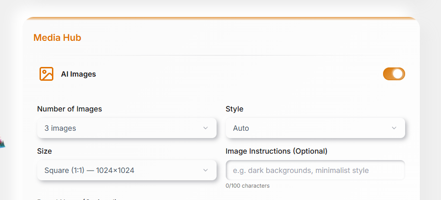Screen dimensions: 441x200
Task: Click the Image Instructions (Optional) label
Action: pos(276,151)
